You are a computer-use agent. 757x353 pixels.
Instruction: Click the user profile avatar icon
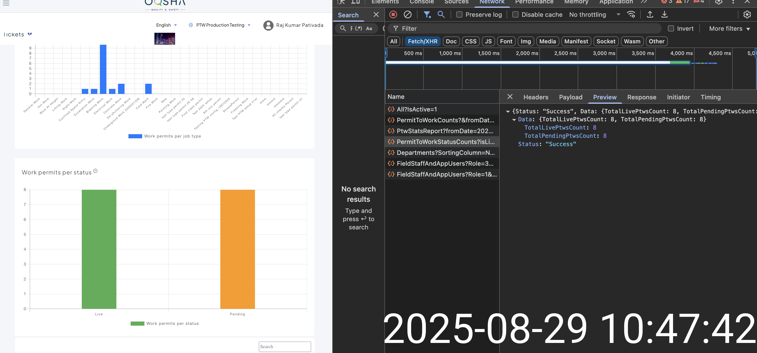point(268,25)
